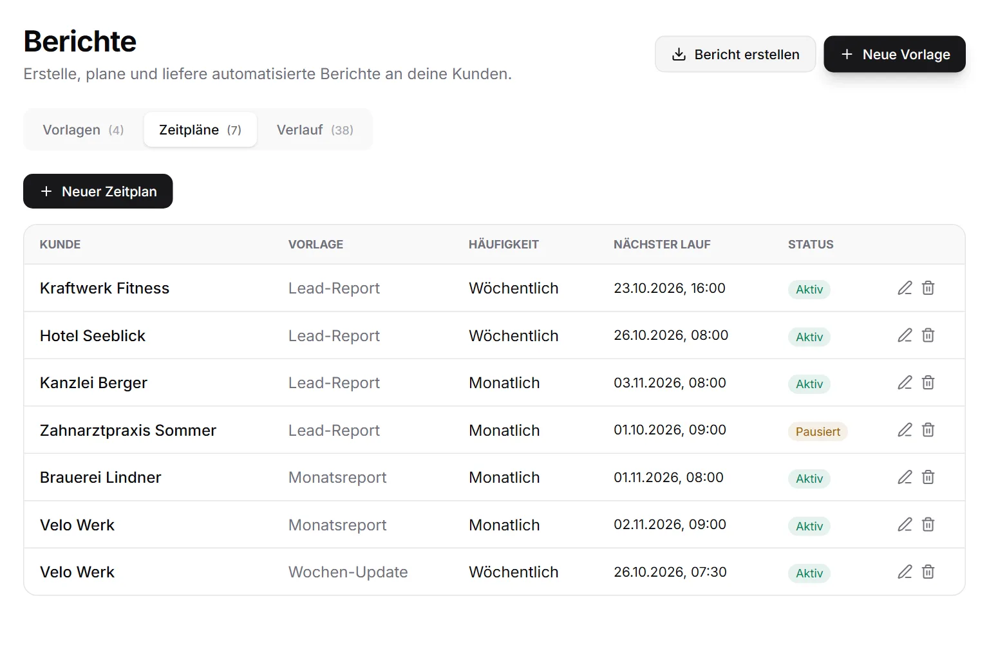Delete the Kraftwerk Fitness schedule
Viewport: 989px width, 672px height.
928,288
